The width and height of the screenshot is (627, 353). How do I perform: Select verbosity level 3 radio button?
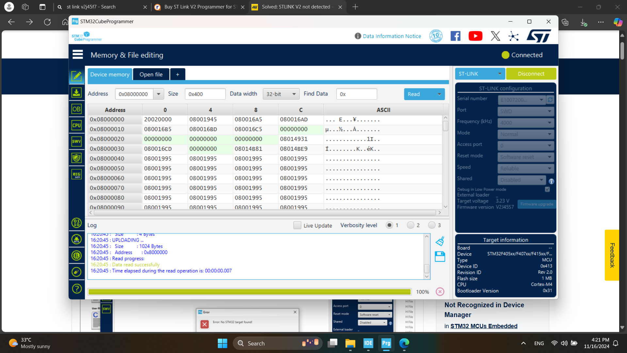coord(432,225)
